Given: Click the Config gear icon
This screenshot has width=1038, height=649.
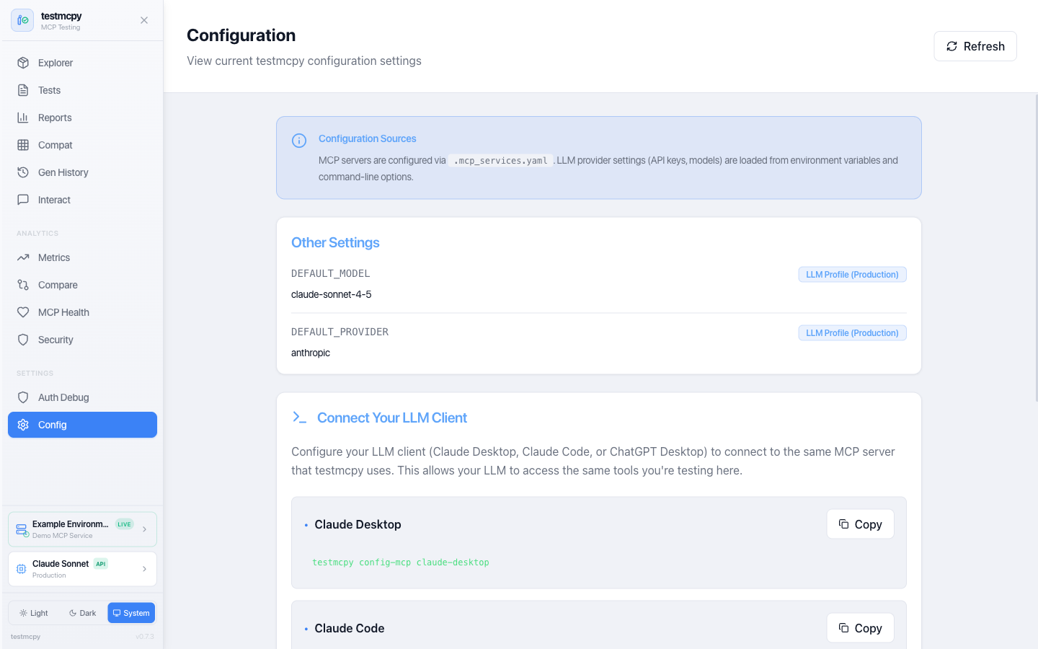Looking at the screenshot, I should (x=23, y=425).
